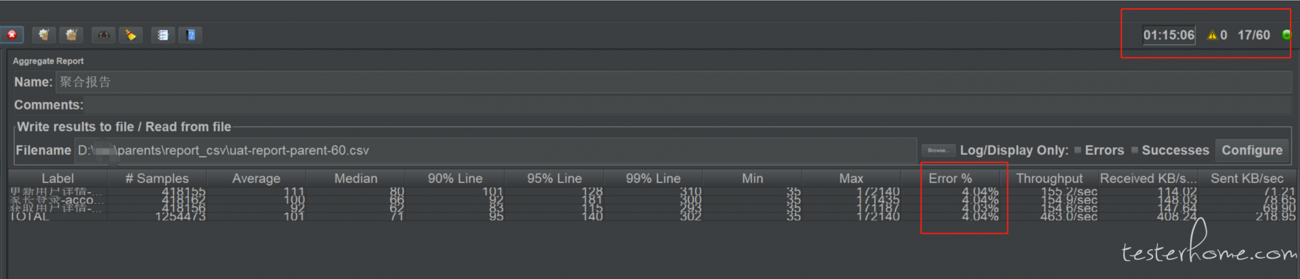The height and width of the screenshot is (279, 1300).
Task: Open Help with the blue question-mark book
Action: click(191, 35)
